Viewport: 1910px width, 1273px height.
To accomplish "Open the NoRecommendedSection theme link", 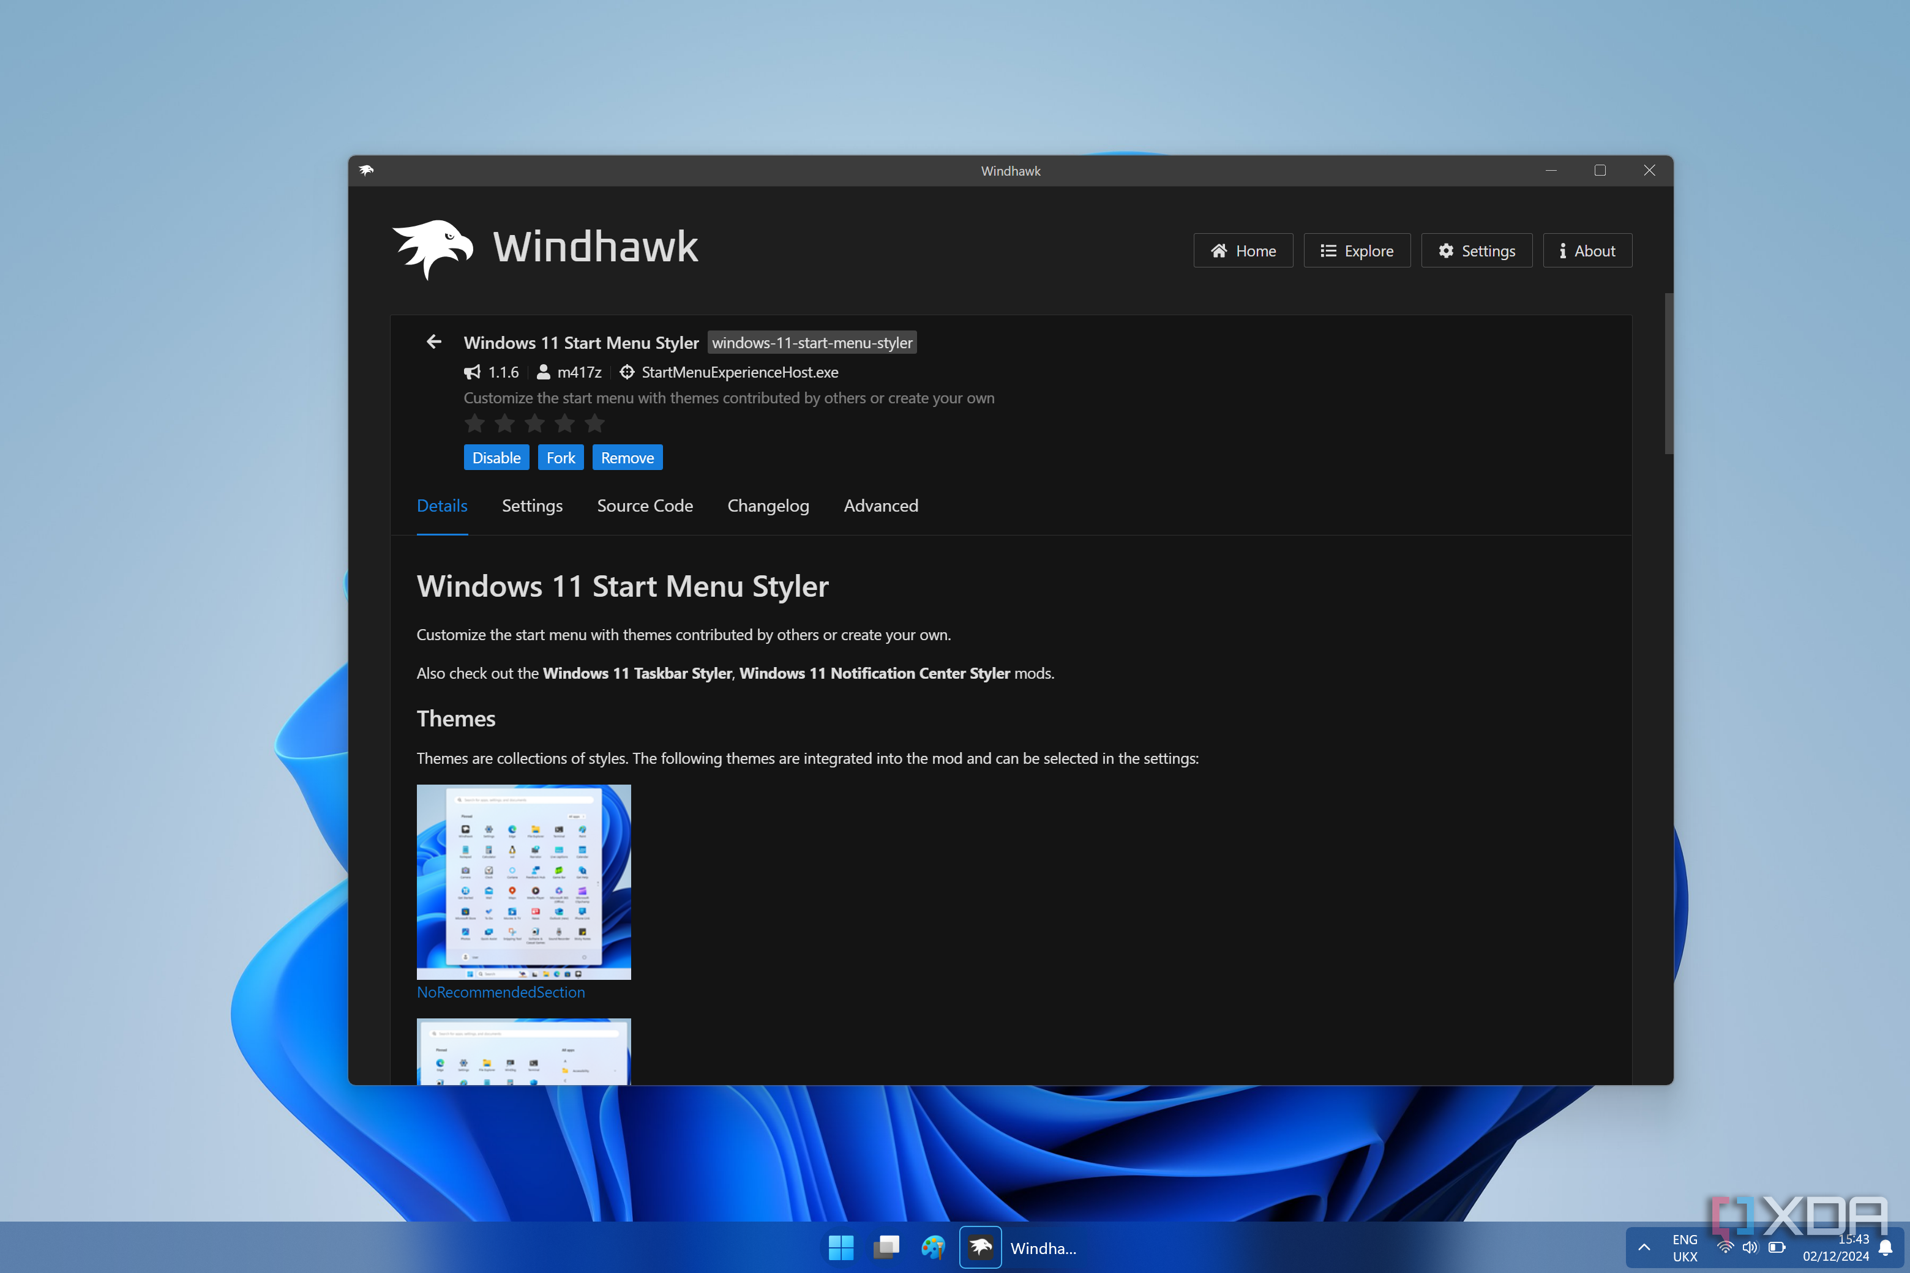I will click(x=500, y=992).
